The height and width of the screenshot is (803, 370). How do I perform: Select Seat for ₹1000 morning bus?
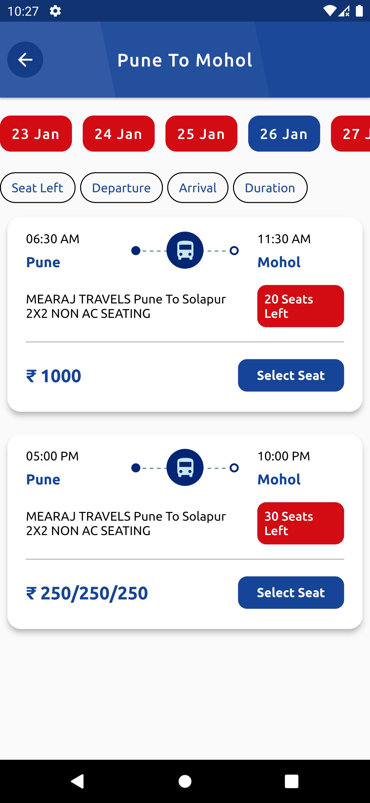pos(291,375)
